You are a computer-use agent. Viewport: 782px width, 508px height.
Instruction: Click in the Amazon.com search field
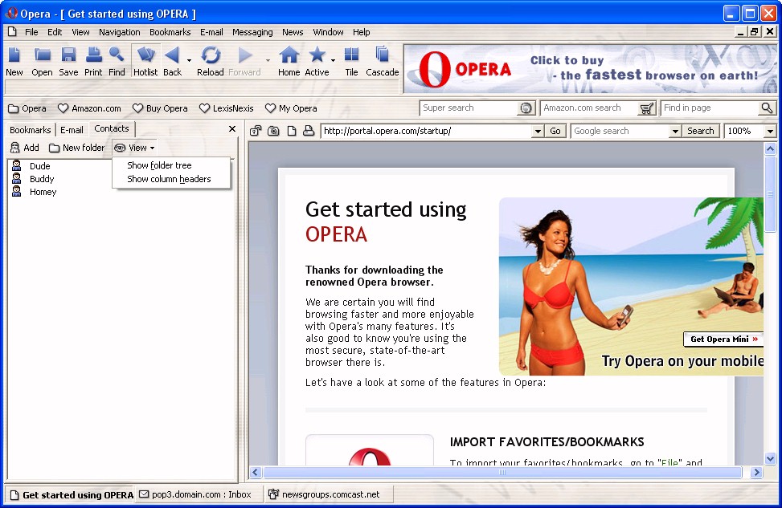click(589, 108)
